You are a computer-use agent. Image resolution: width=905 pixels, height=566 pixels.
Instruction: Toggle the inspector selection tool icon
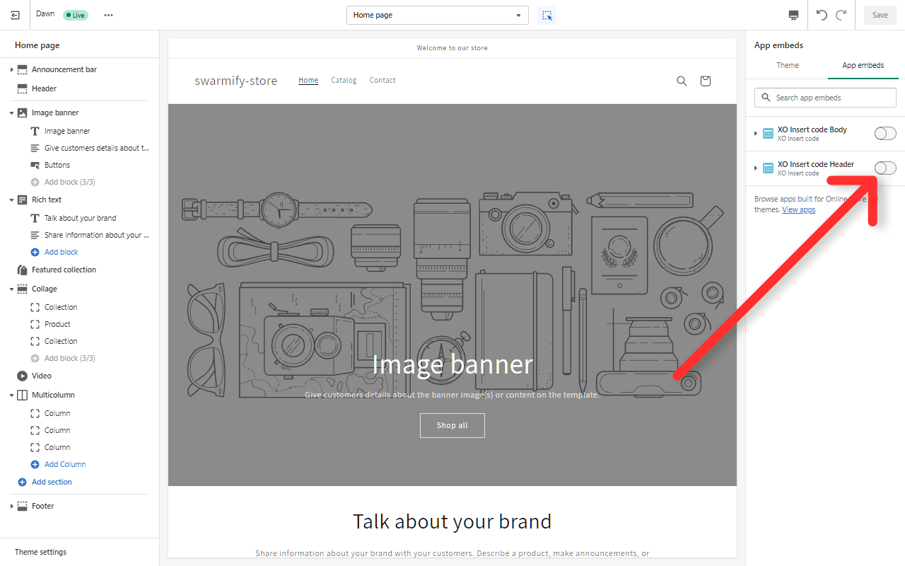click(547, 15)
